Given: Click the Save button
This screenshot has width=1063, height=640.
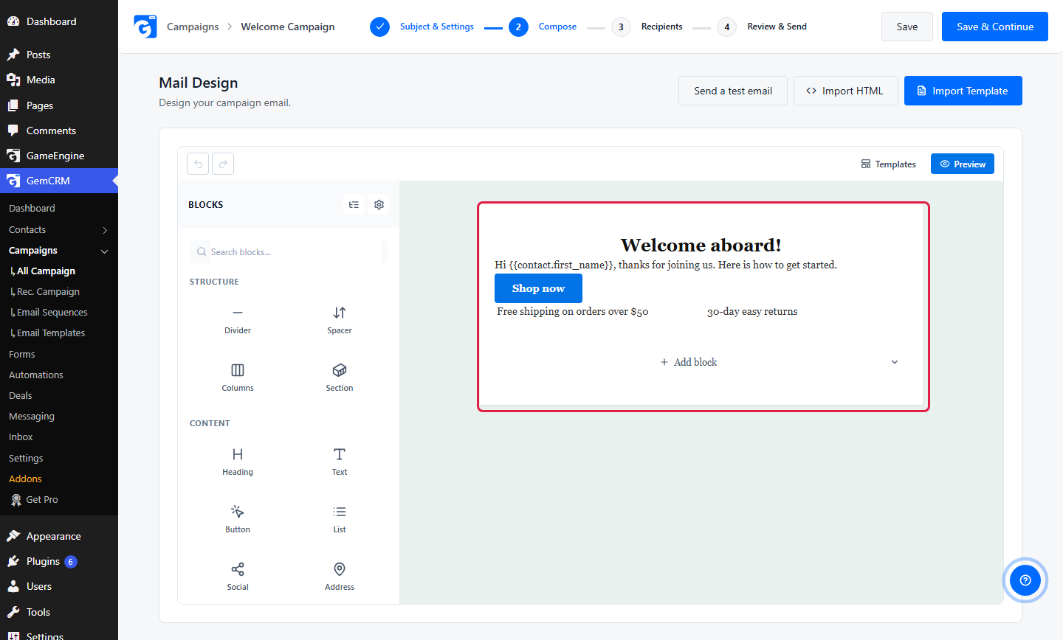Looking at the screenshot, I should point(907,27).
